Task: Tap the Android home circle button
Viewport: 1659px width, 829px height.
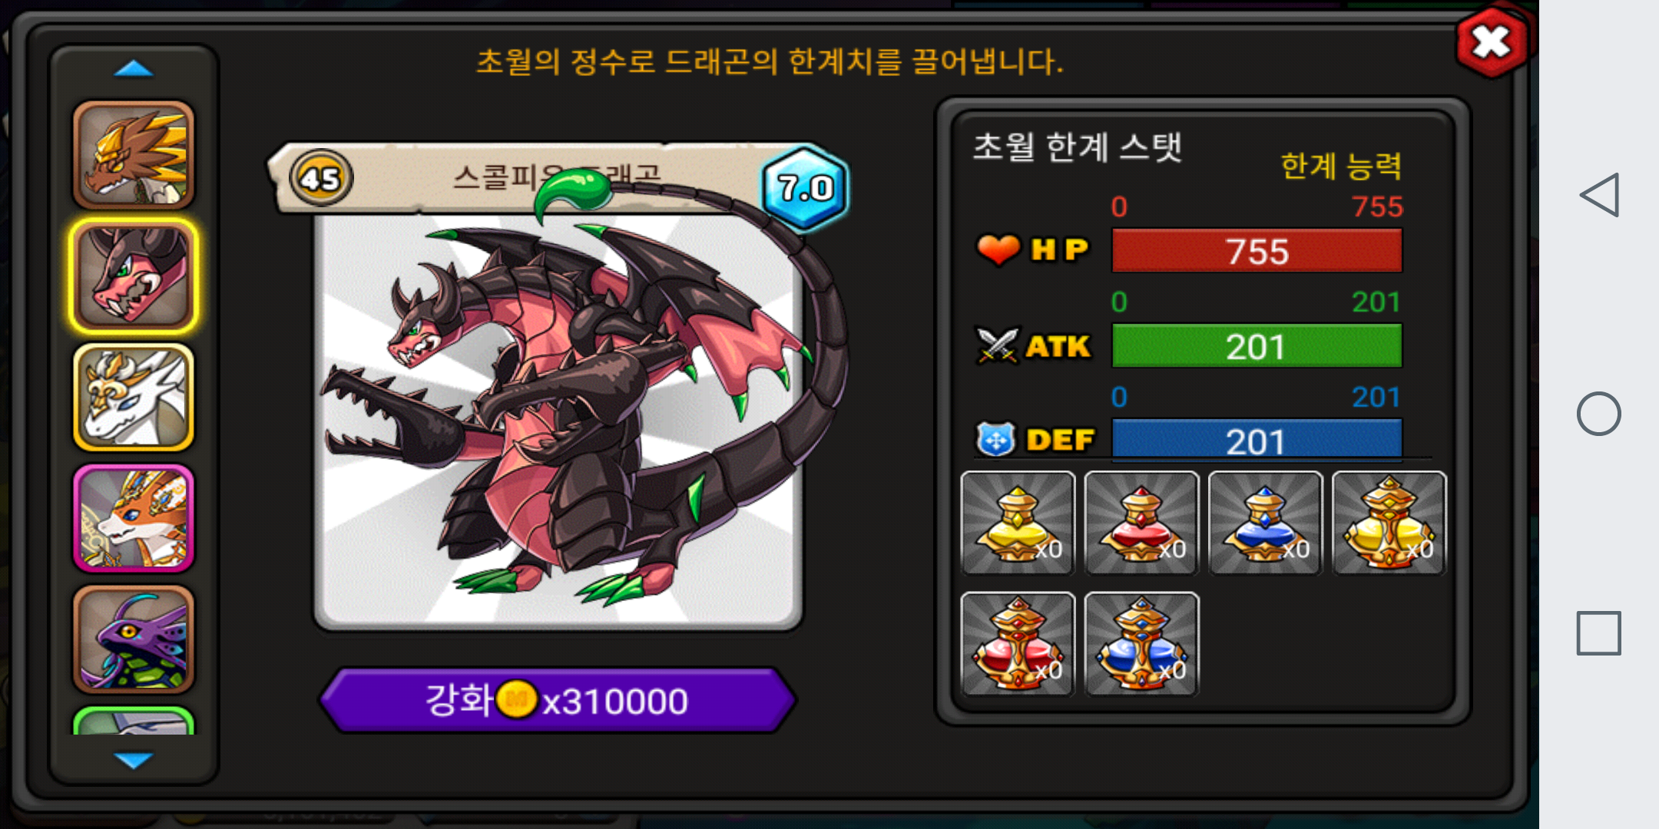Action: 1599,414
